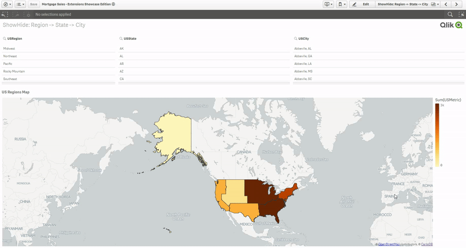Click the US Regions Map title
This screenshot has height=248, width=466.
pos(16,92)
